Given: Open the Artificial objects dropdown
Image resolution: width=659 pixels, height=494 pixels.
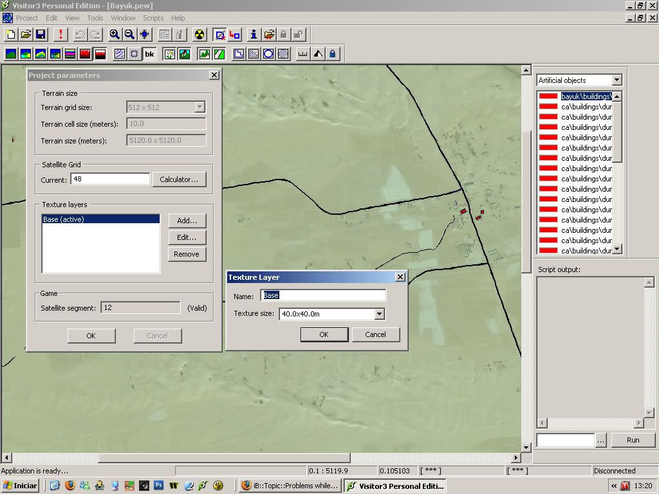Looking at the screenshot, I should click(617, 80).
